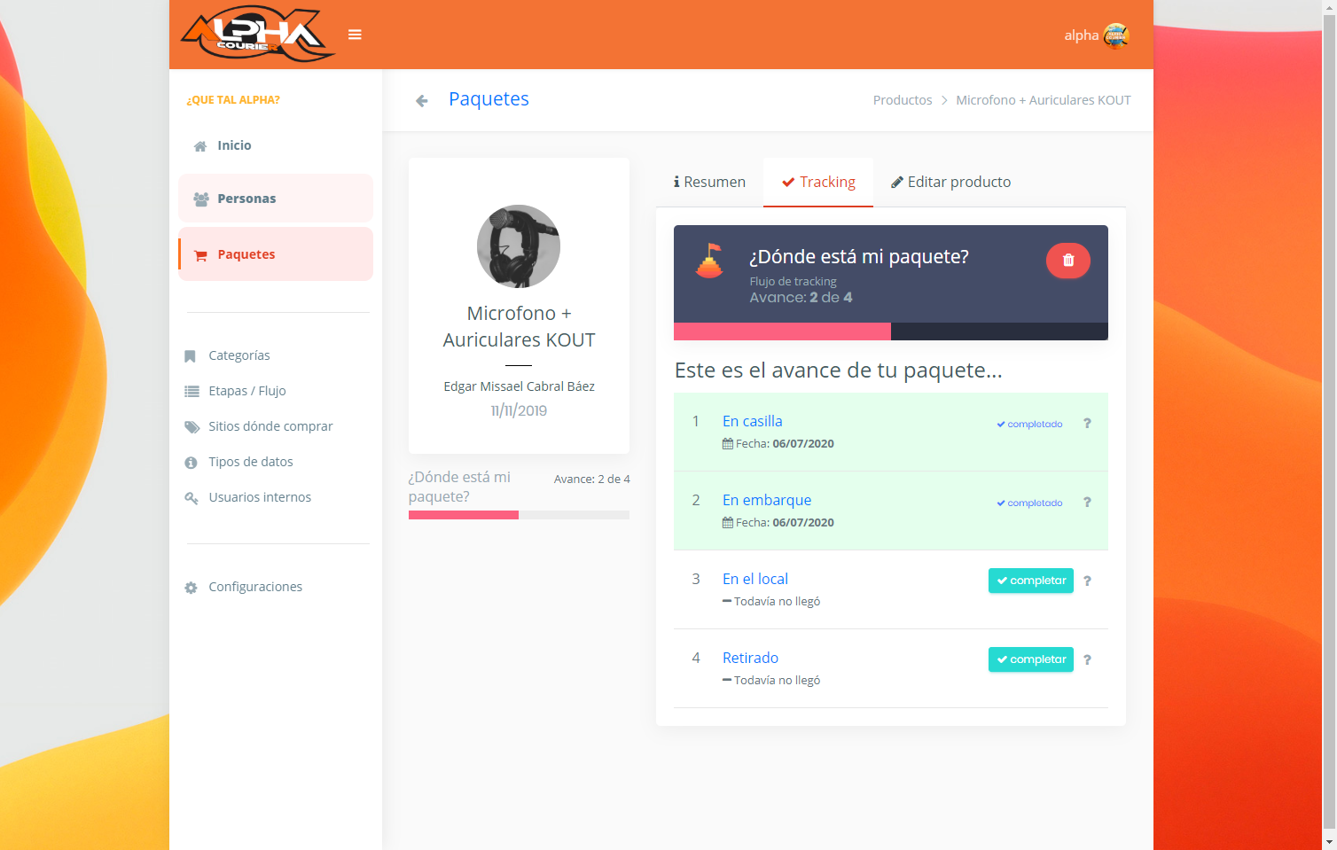Open Usuarios internos in the sidebar
Screen dimensions: 1337x850
tap(260, 497)
